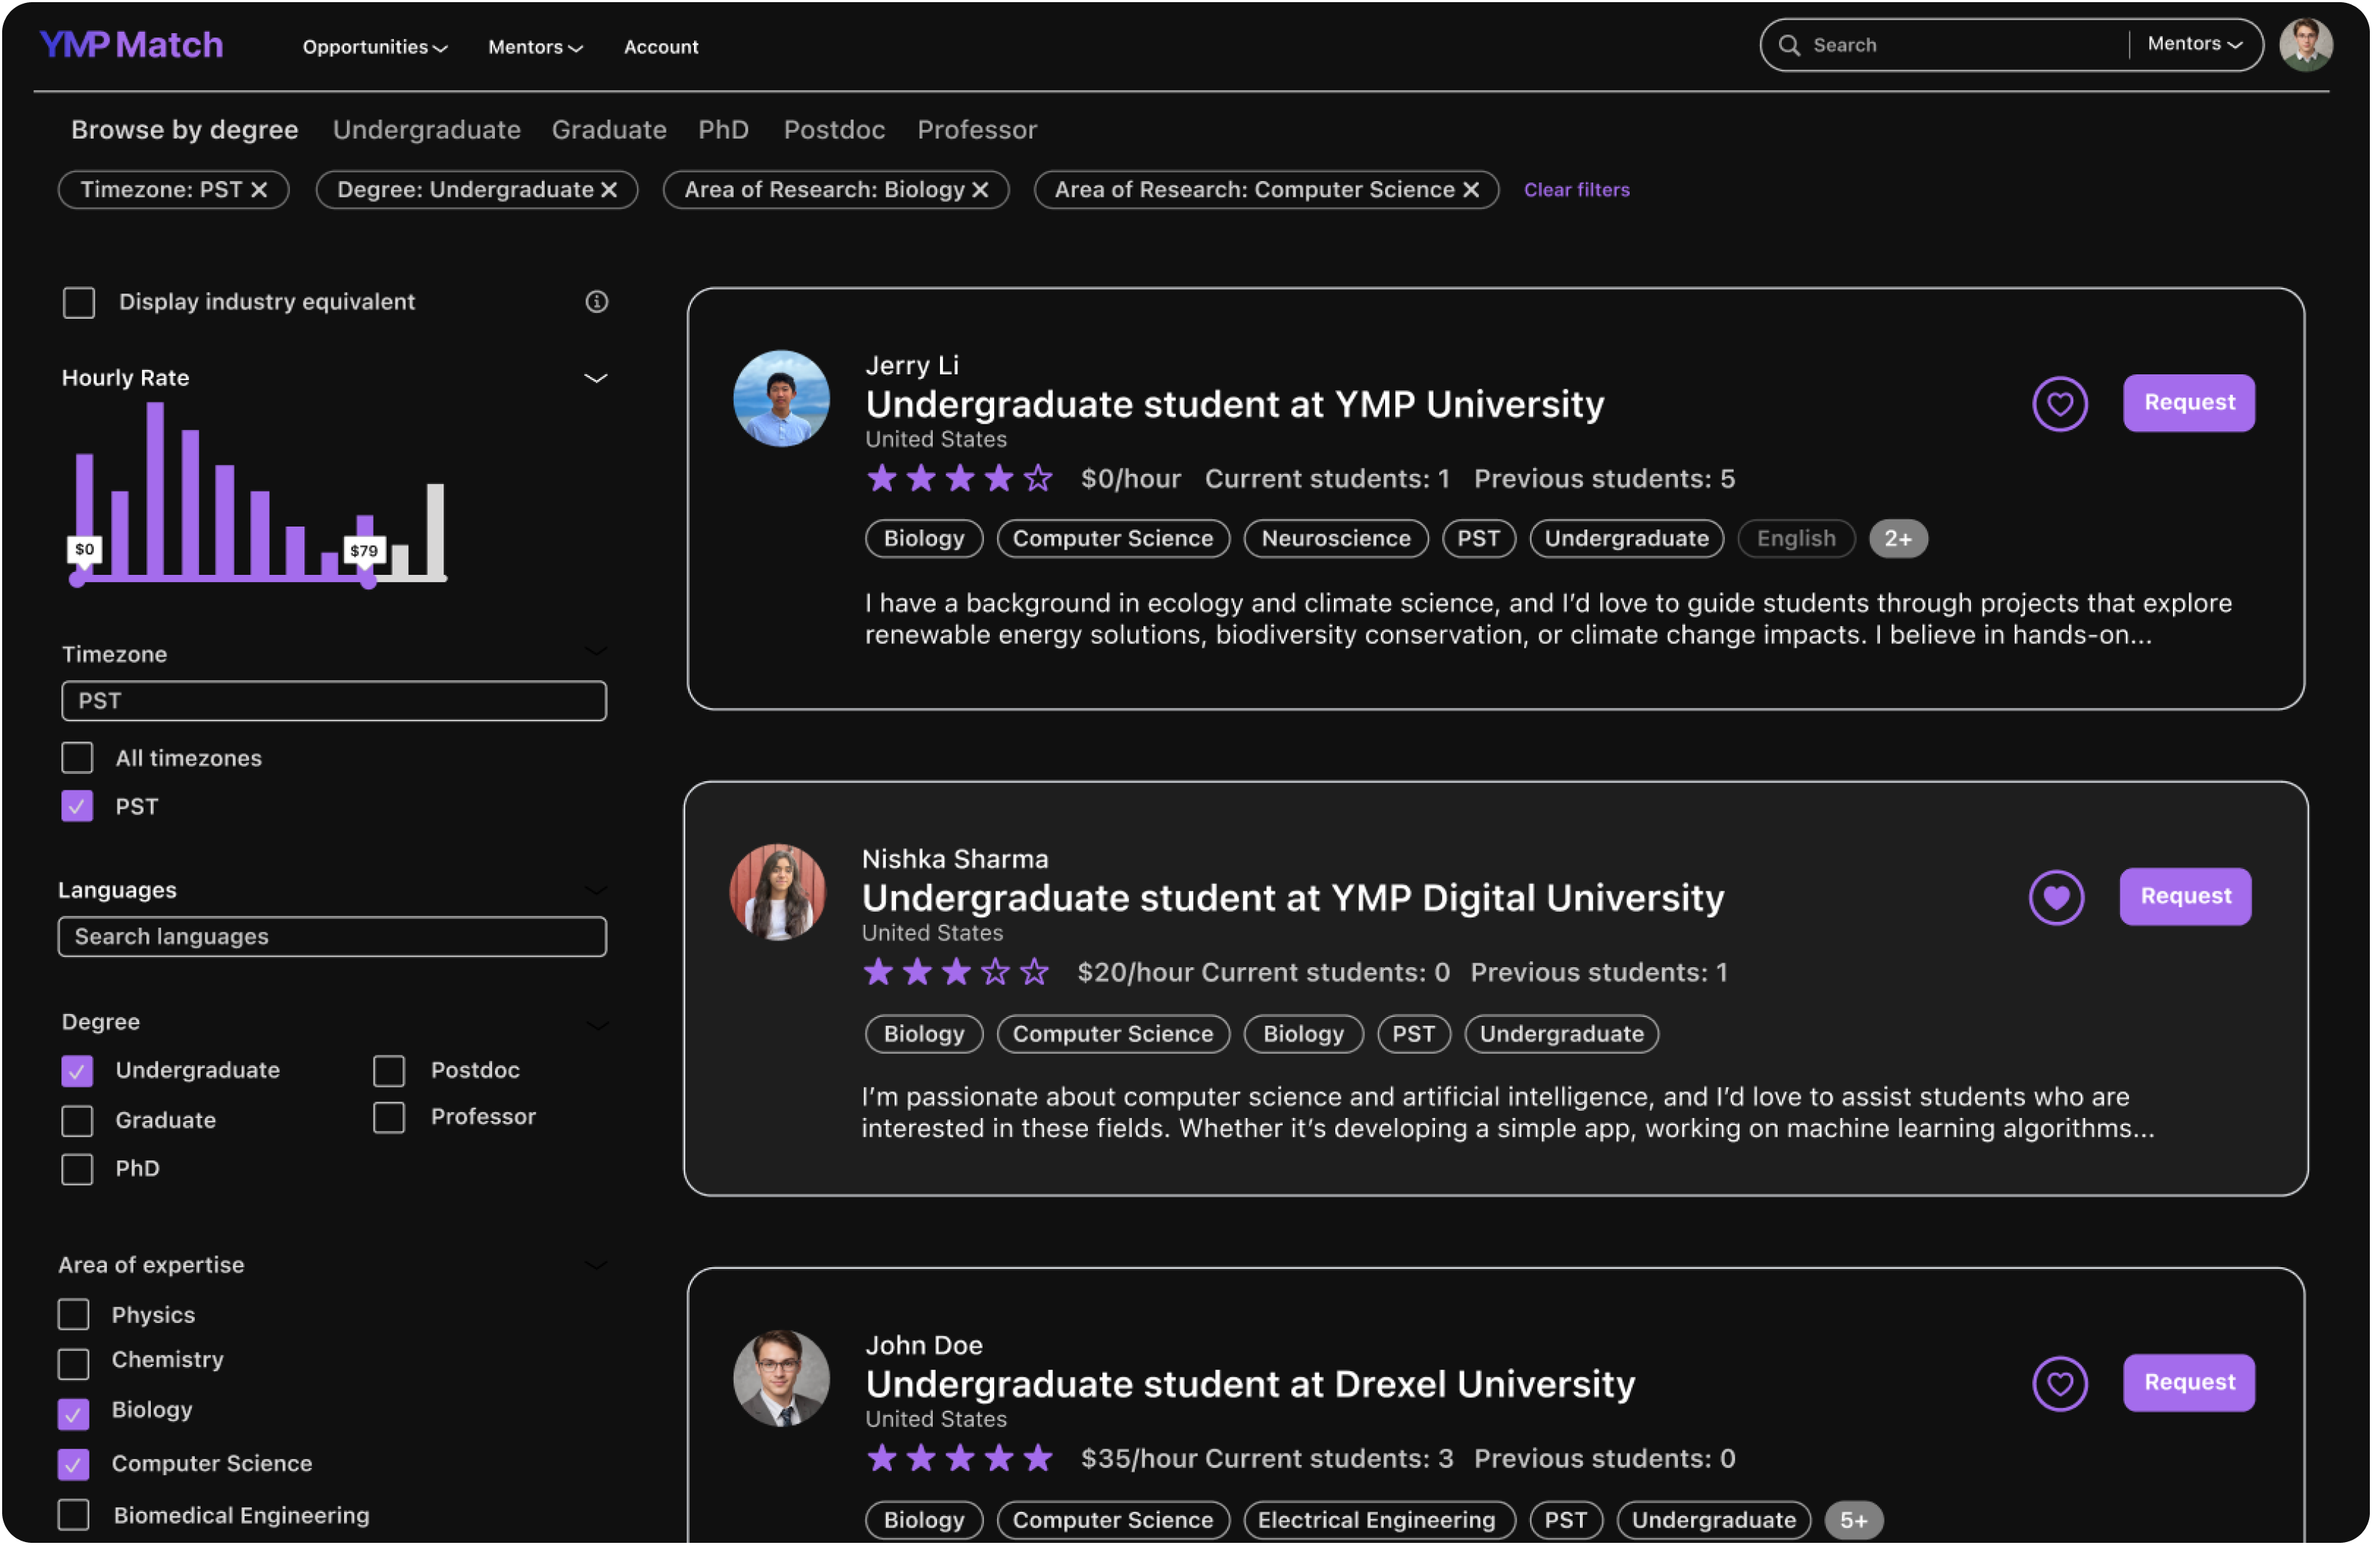Open the Mentors navigation dropdown
2372x1545 pixels.
(535, 47)
